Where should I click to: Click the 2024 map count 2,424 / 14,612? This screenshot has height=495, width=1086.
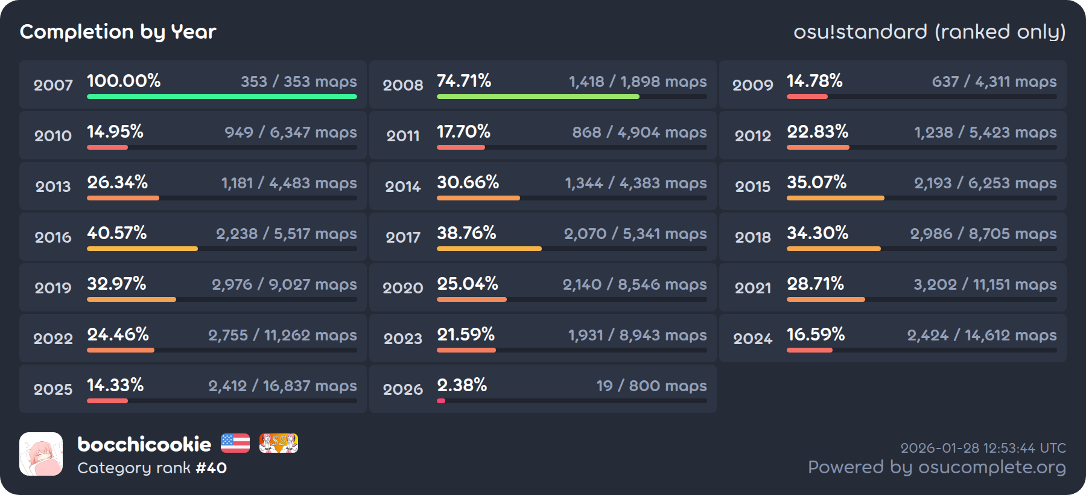pos(982,335)
